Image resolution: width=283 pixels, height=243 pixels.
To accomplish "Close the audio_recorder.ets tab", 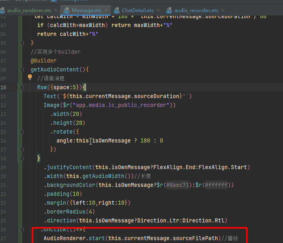I will pyautogui.click(x=223, y=10).
